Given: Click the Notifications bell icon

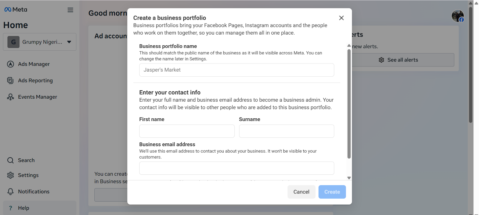Looking at the screenshot, I should 10,192.
